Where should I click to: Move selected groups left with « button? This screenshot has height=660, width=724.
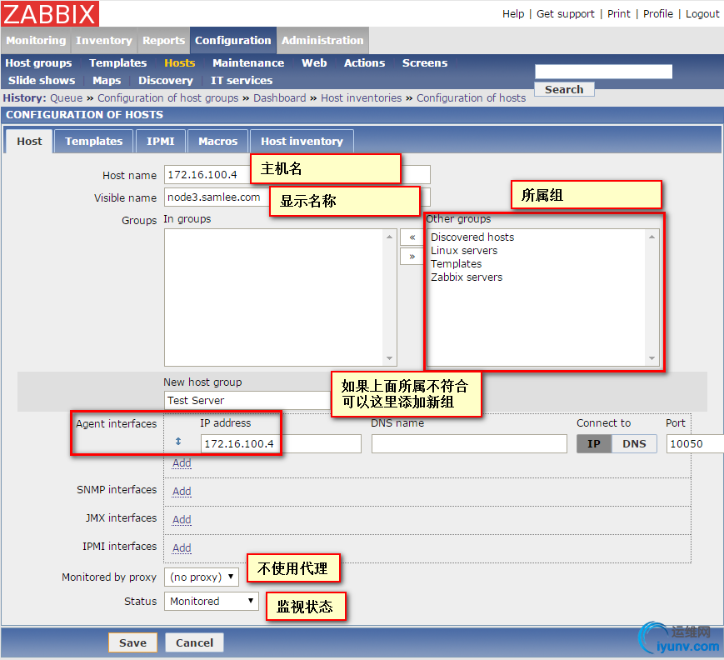tap(412, 237)
